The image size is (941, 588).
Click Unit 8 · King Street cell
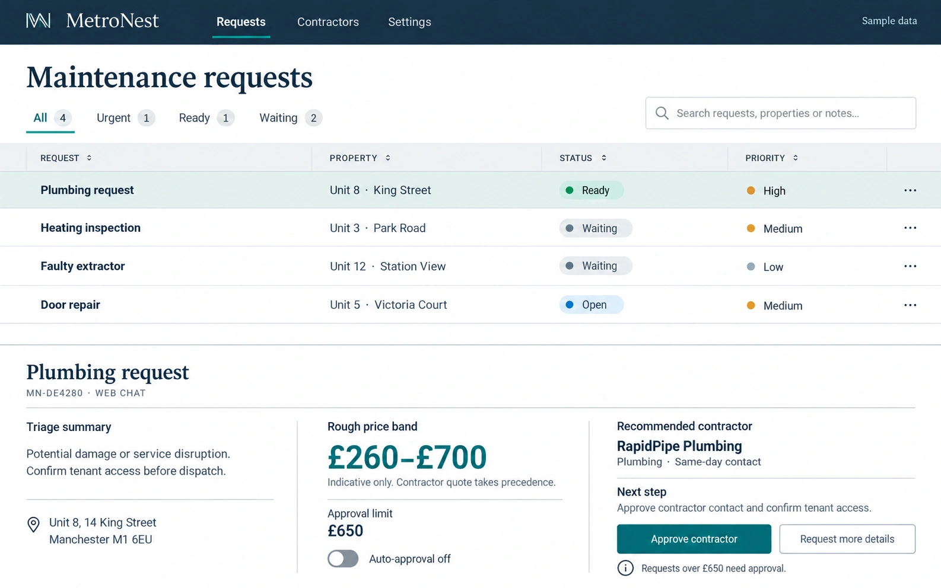380,190
